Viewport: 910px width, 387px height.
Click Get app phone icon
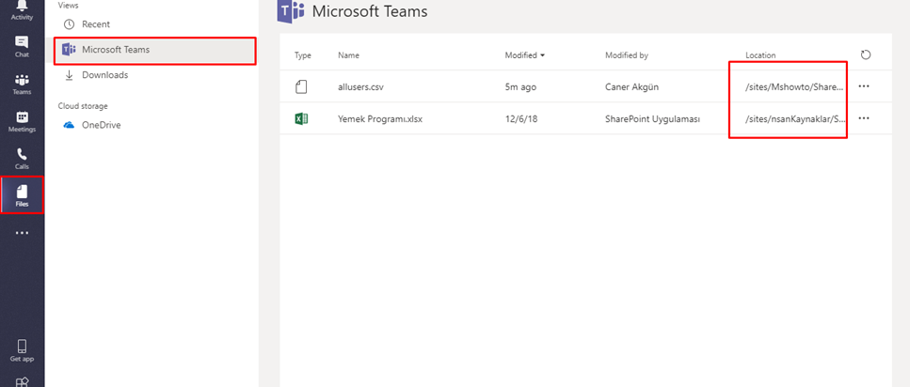point(22,350)
